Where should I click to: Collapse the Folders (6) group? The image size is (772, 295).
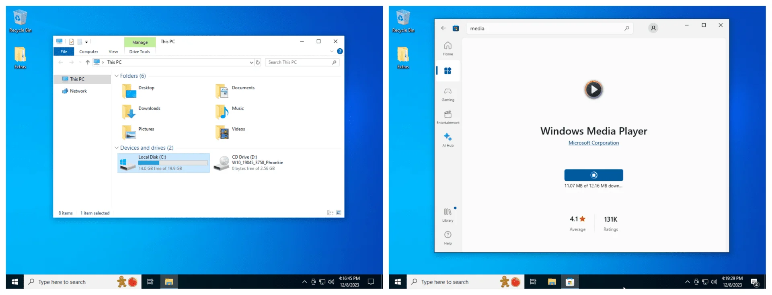pyautogui.click(x=117, y=76)
